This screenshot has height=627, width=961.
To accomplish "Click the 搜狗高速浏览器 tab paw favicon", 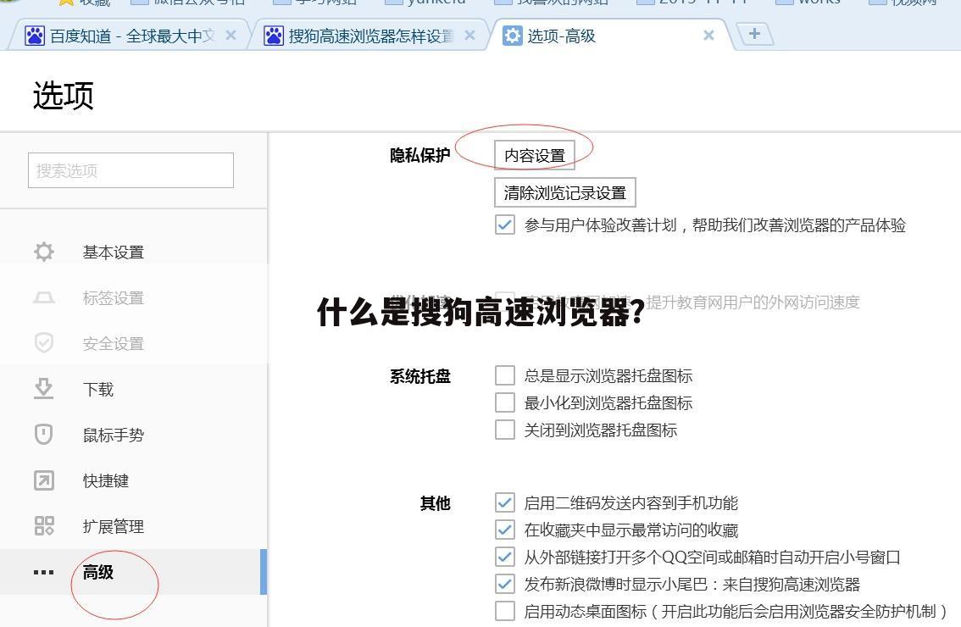I will (274, 36).
